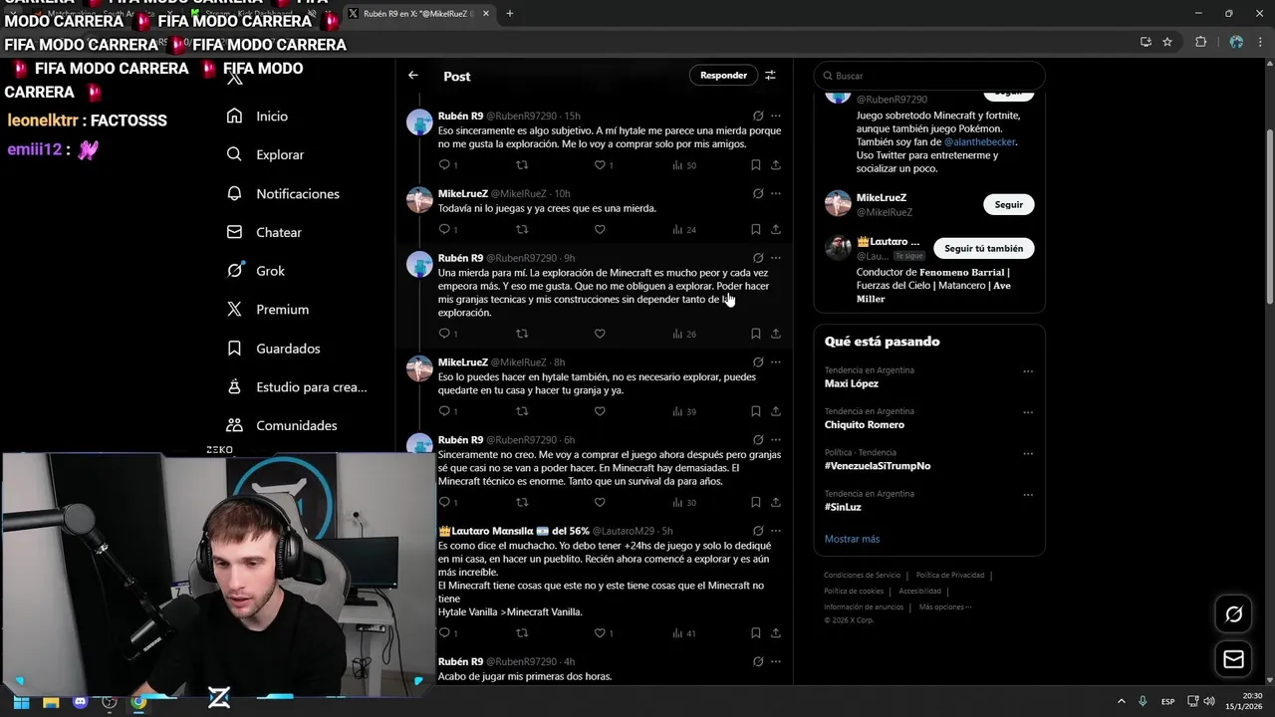This screenshot has height=717, width=1275.
Task: Like the 'Sinceramente no creo' tweet
Action: (x=600, y=502)
